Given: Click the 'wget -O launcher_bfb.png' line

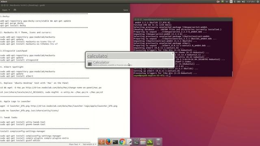Looking at the screenshot, I should pyautogui.click(x=59, y=106).
